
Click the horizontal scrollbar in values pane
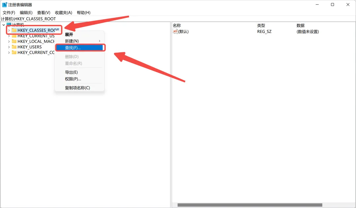pyautogui.click(x=250, y=205)
